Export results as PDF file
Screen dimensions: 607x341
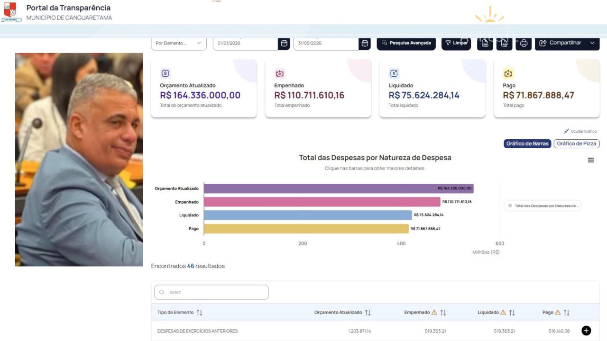tap(504, 43)
